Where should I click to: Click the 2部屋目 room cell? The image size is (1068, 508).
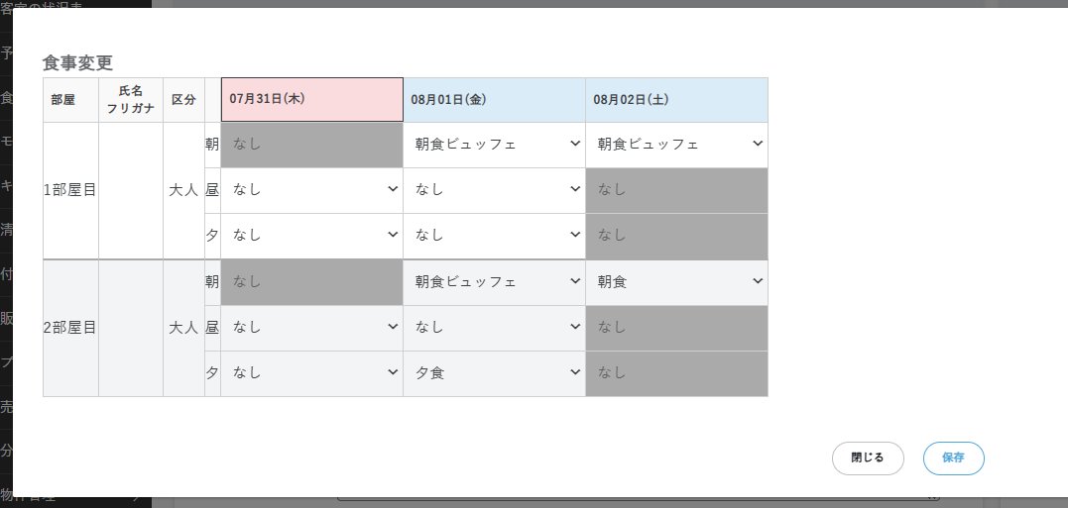point(70,328)
